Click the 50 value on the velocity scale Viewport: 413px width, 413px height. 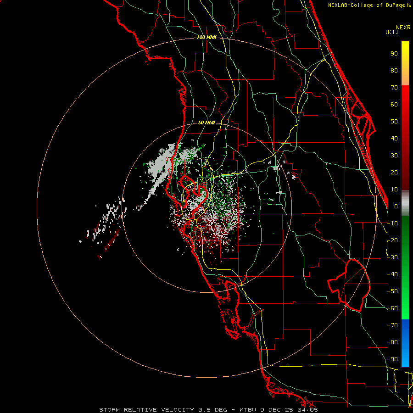(x=394, y=122)
